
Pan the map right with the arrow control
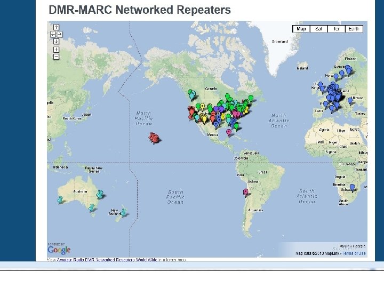(x=60, y=34)
